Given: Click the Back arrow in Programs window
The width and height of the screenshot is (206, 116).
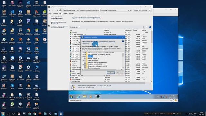Looking at the screenshot, I should click(50, 10).
